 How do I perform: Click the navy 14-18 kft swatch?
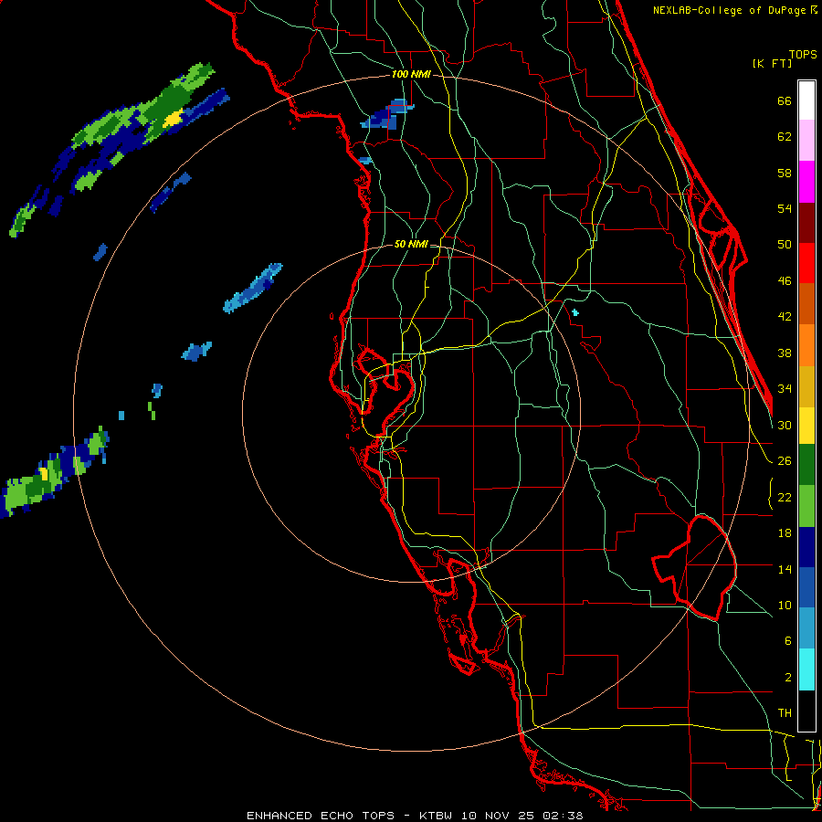pyautogui.click(x=806, y=547)
